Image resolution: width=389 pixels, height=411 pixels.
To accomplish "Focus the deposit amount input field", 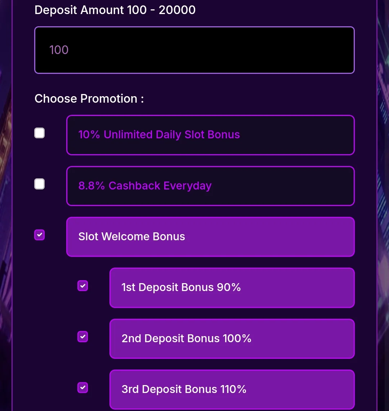I will pos(194,50).
